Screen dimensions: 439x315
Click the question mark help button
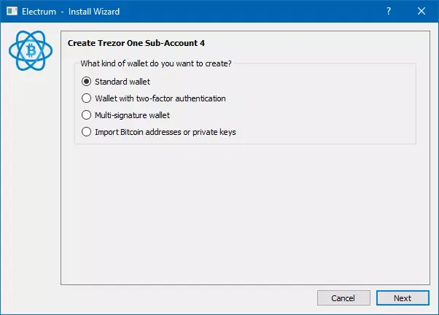click(388, 12)
